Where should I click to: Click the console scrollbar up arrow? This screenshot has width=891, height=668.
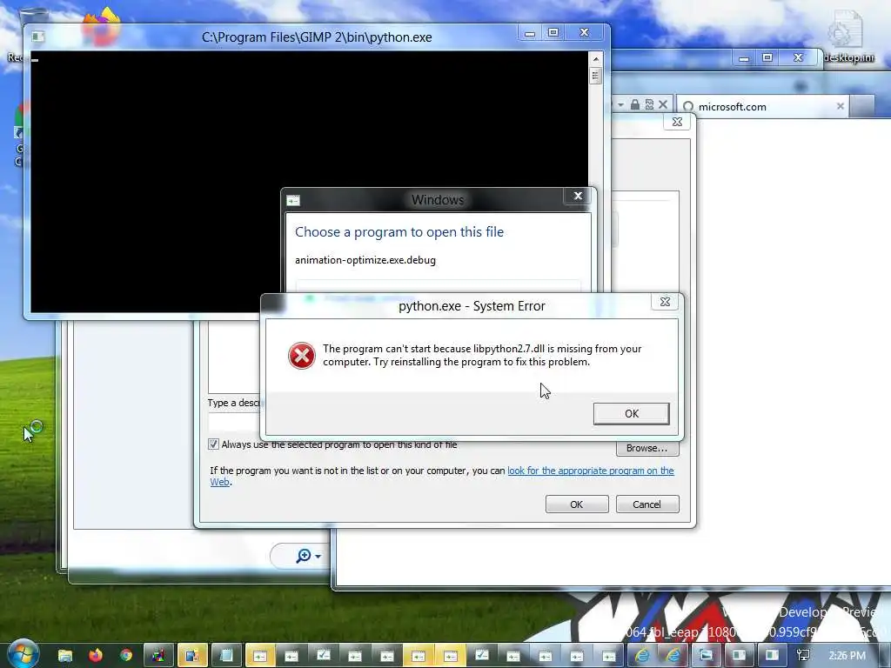click(595, 59)
